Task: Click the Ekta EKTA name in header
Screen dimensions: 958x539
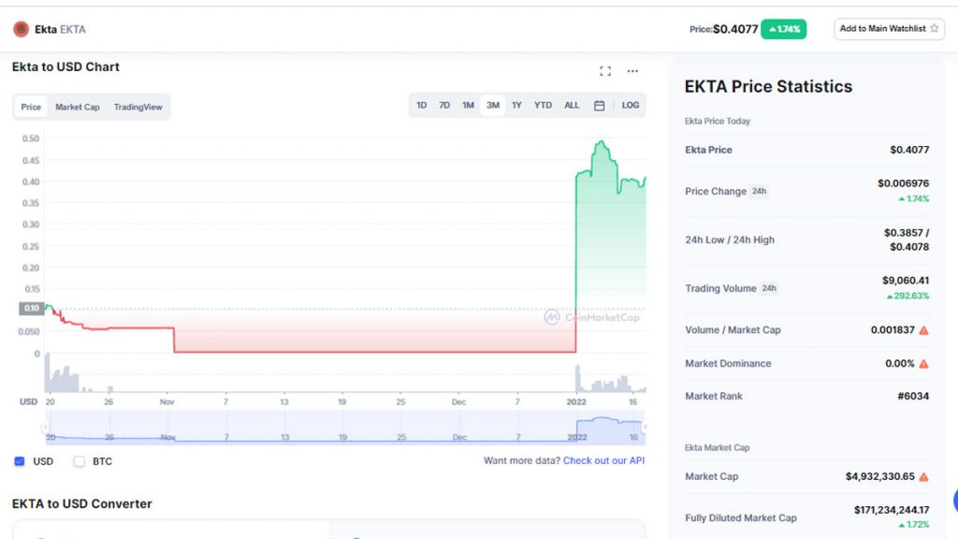Action: pos(60,29)
